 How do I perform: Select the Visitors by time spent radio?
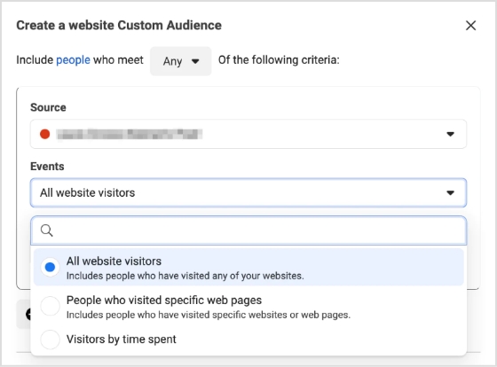click(x=50, y=340)
